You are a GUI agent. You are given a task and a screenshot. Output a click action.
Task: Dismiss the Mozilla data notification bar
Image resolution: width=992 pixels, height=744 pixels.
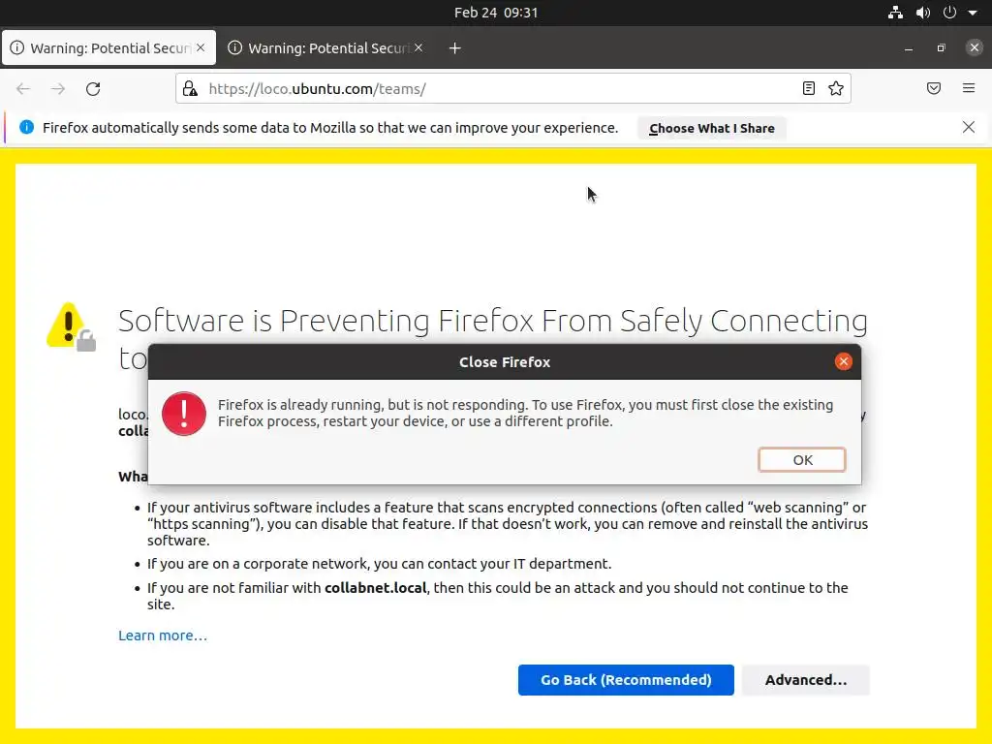968,127
